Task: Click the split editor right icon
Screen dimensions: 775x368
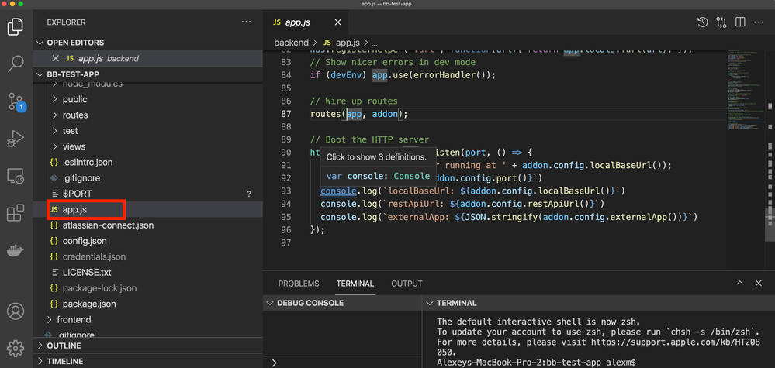Action: pos(740,22)
